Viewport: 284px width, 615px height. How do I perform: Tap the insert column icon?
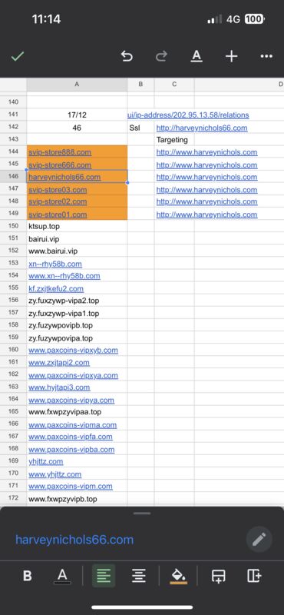254,576
